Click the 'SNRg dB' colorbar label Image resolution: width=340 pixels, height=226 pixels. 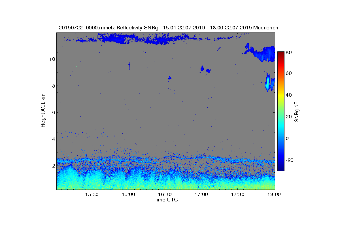(x=297, y=112)
